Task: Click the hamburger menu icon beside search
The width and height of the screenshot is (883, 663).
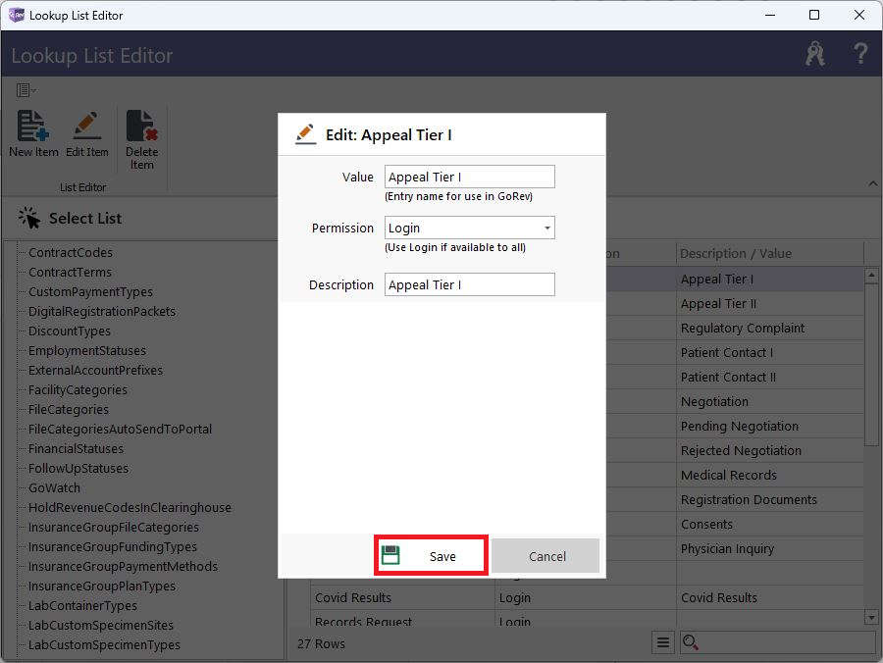Action: click(x=663, y=642)
